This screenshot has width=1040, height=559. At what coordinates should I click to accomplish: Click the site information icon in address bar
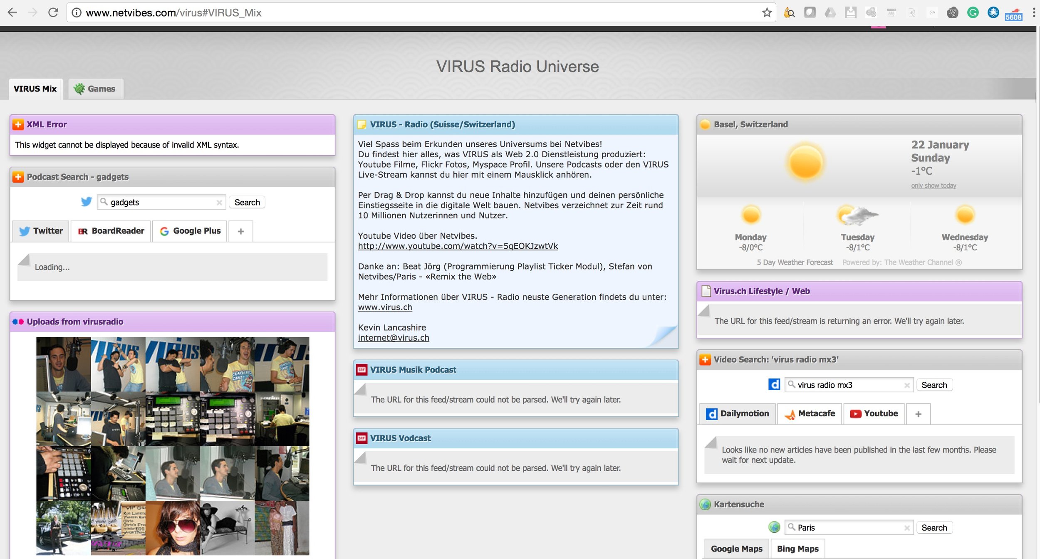pos(77,12)
